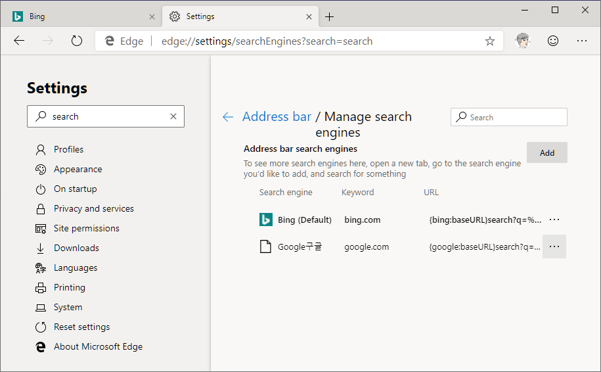Click the address bar URL text
The image size is (601, 372).
coord(267,41)
